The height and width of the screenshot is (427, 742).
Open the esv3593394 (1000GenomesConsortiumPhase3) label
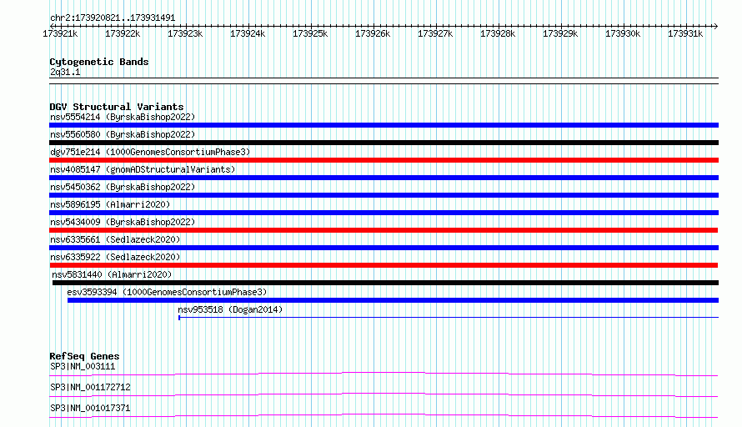[x=167, y=292]
